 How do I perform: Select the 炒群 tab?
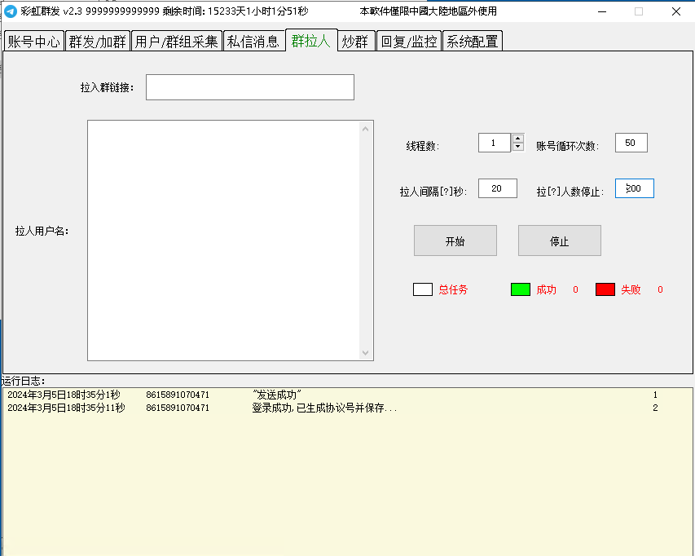pos(354,42)
